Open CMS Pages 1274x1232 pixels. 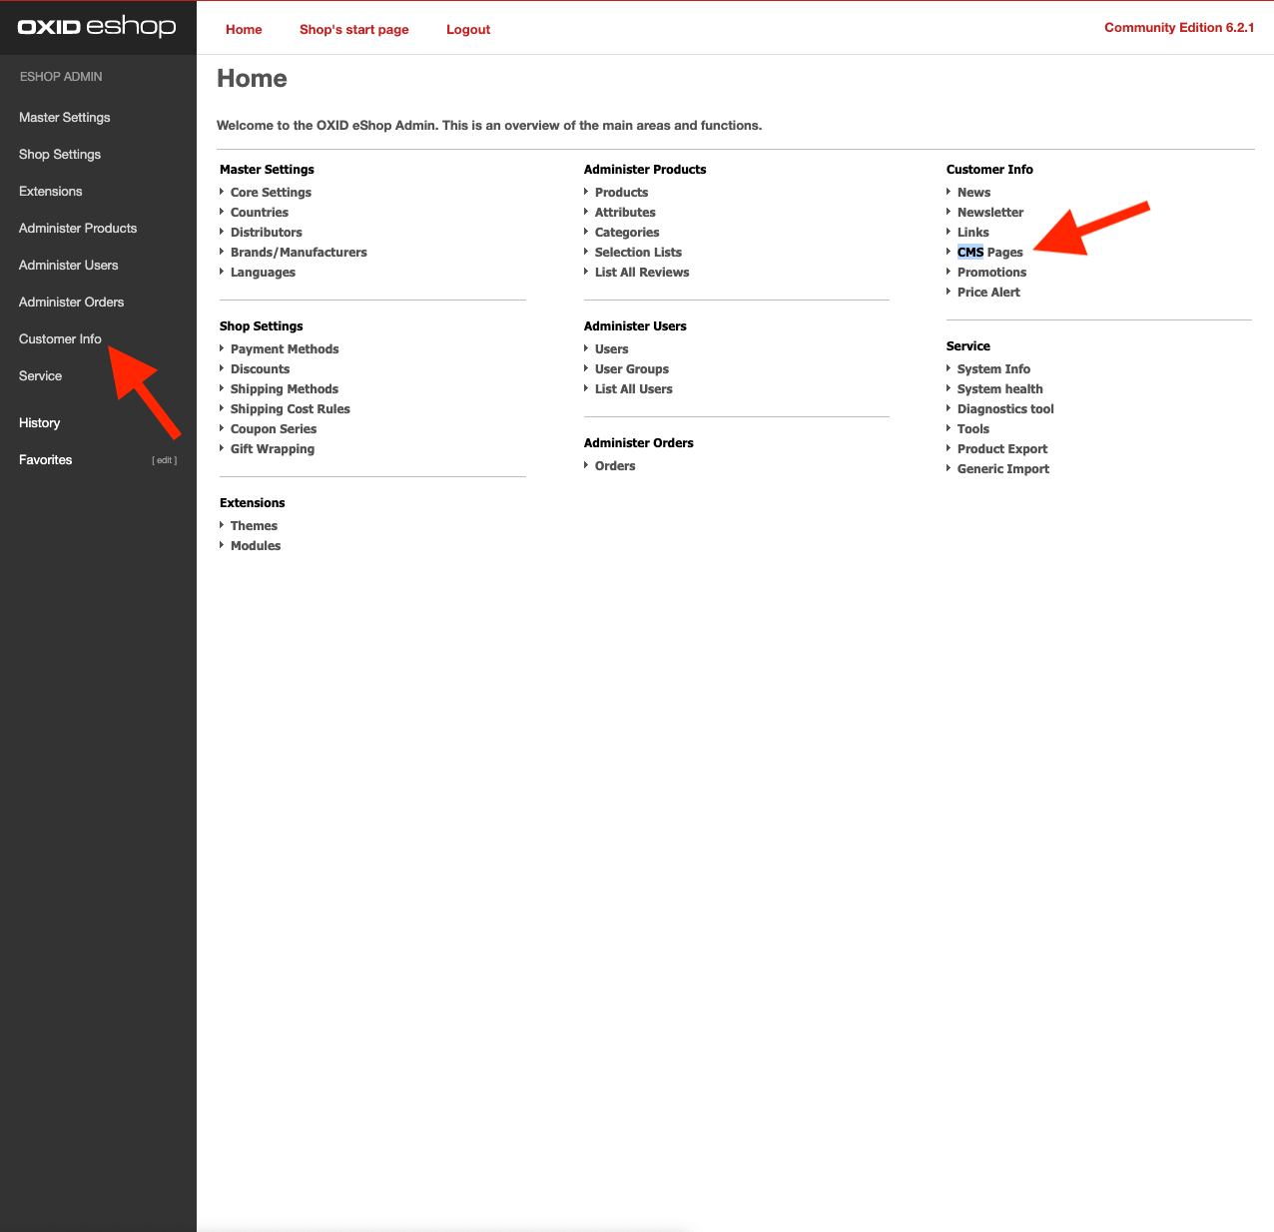990,252
